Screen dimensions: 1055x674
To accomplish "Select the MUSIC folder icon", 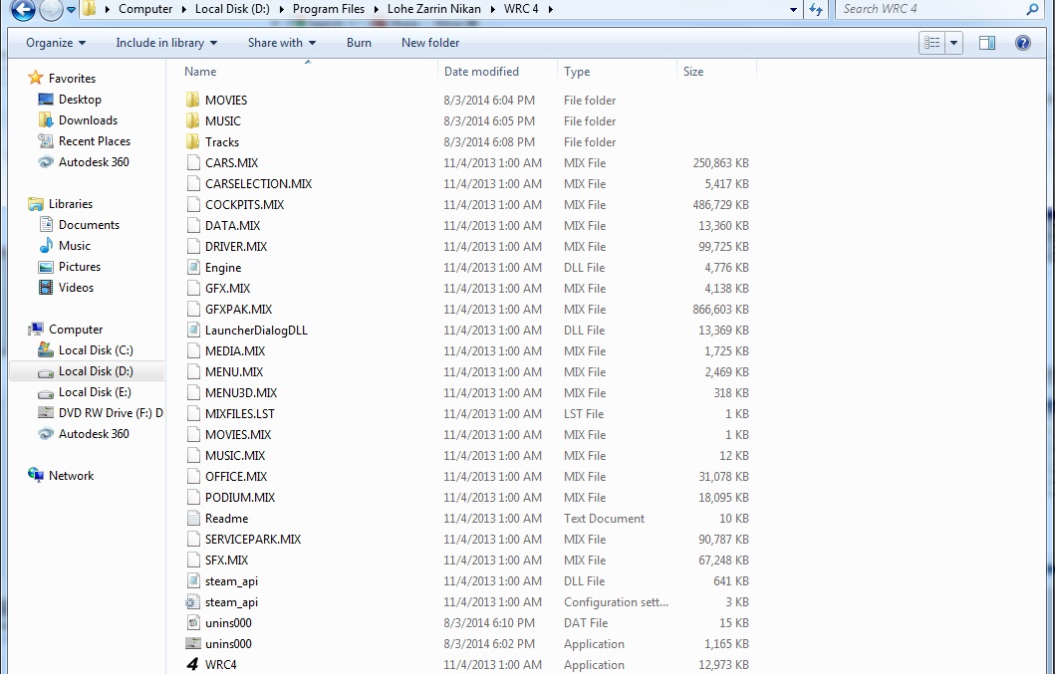I will coord(193,120).
